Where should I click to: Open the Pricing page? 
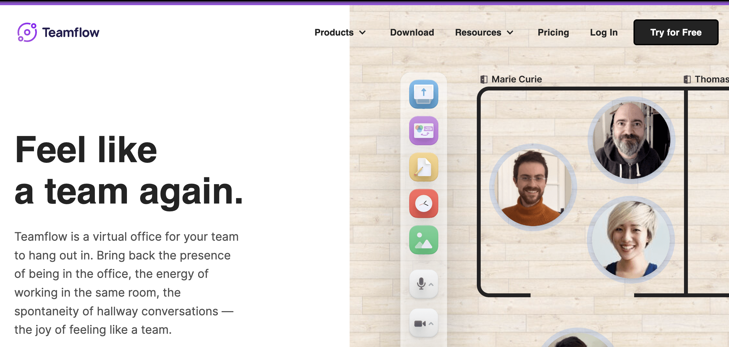pos(553,32)
